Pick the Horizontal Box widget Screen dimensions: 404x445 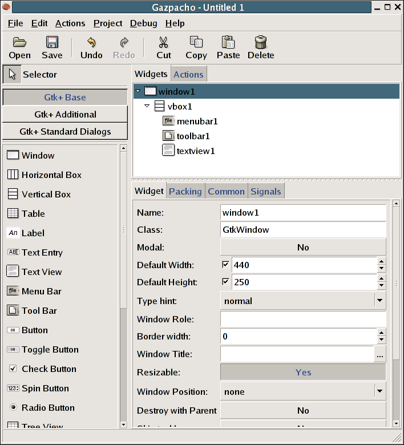click(44, 175)
